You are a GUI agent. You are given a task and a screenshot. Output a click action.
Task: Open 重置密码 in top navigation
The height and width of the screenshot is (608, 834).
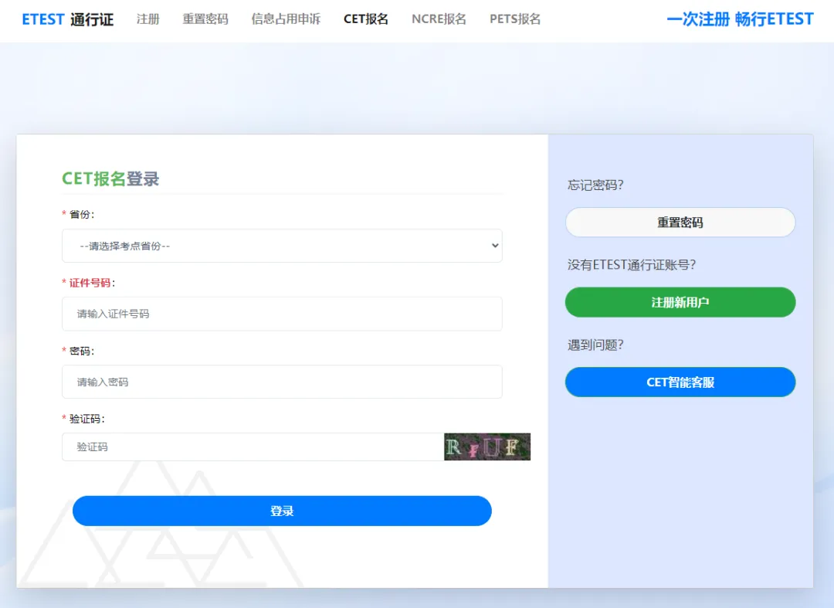pyautogui.click(x=205, y=19)
